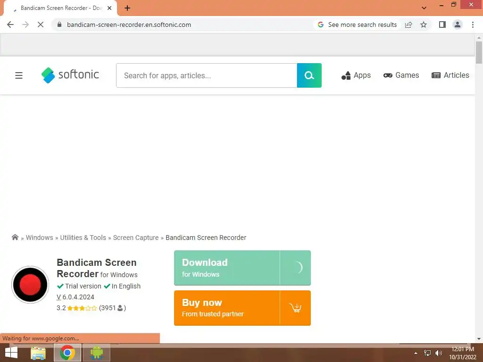The image size is (483, 362).
Task: Click the network tray icon
Action: (427, 353)
